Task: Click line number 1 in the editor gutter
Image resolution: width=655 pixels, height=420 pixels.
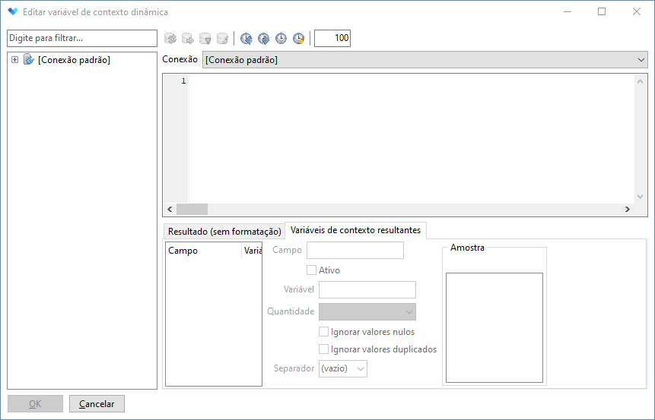Action: [183, 81]
